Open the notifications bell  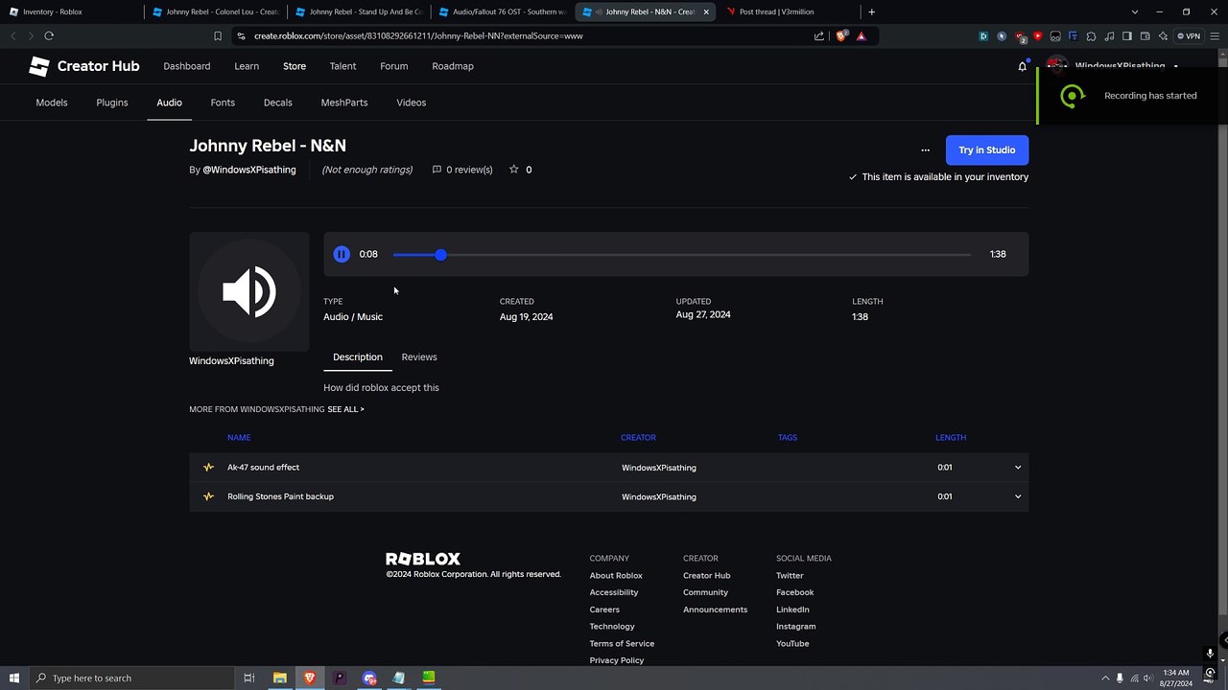[x=1022, y=66]
